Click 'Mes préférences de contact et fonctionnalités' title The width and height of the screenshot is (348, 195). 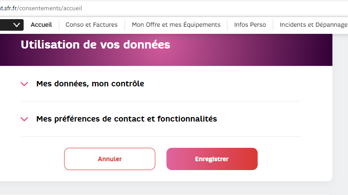coord(126,119)
